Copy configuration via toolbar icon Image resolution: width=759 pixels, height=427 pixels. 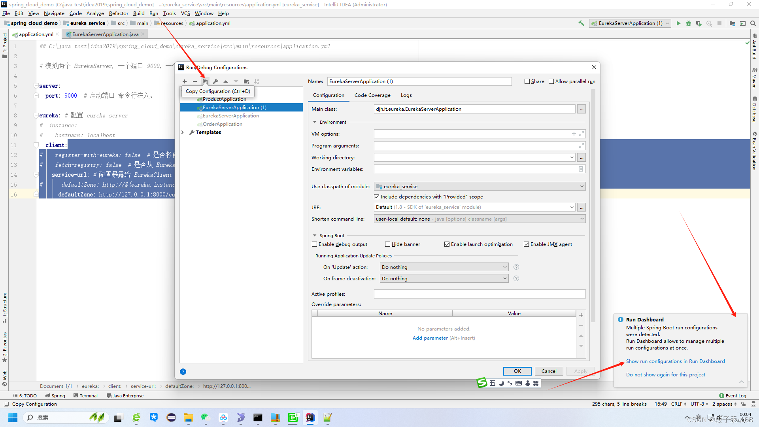pyautogui.click(x=205, y=81)
